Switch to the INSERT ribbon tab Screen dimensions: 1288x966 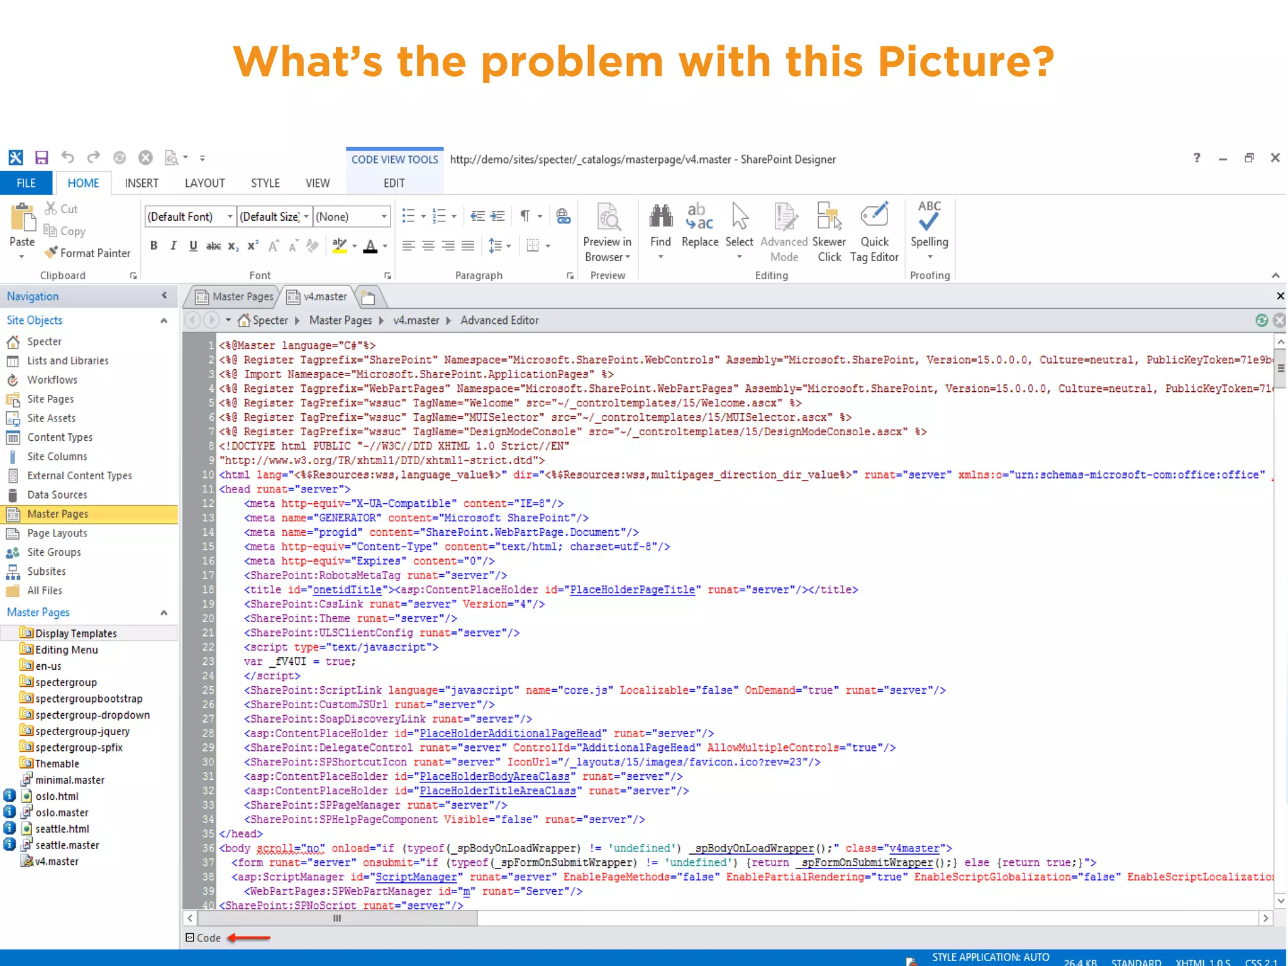coord(142,183)
